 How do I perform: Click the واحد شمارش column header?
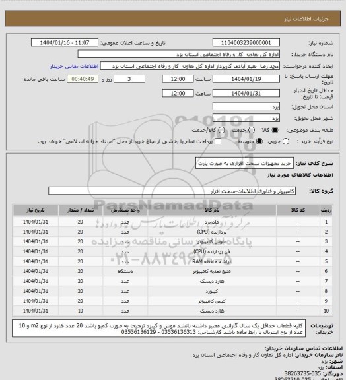coord(125,210)
